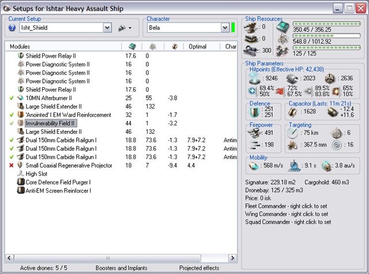Open the ship setup tools icon menu
Image resolution: width=369 pixels, height=274 pixels.
tap(125, 28)
